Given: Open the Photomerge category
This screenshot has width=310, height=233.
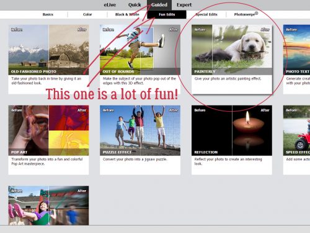Looking at the screenshot, I should click(x=246, y=14).
